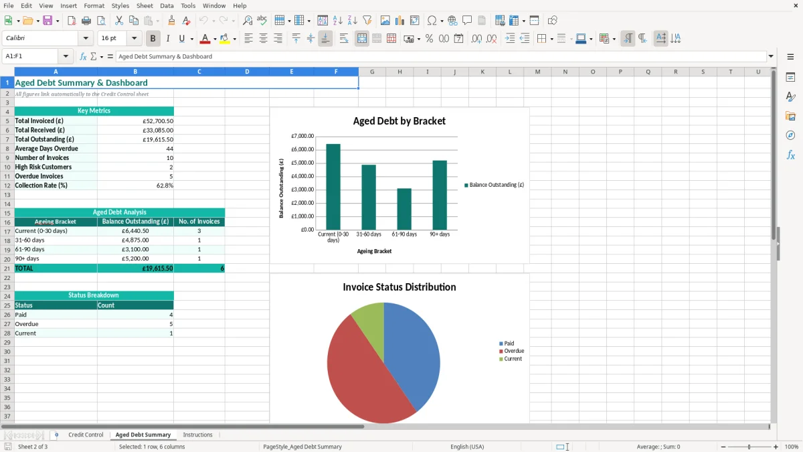Clone formatting with the paintbrush icon
803x452 pixels.
[172, 21]
